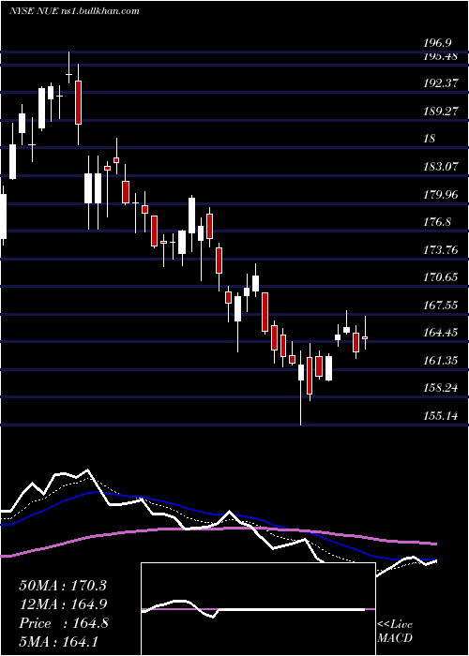Click the 167.55 price level label
Screen dimensions: 469x656
pos(441,306)
